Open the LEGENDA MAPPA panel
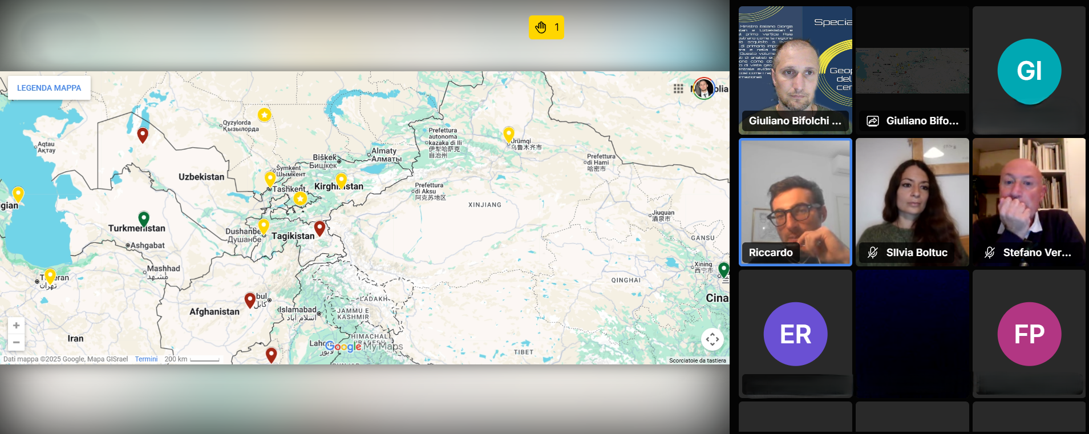 tap(49, 88)
